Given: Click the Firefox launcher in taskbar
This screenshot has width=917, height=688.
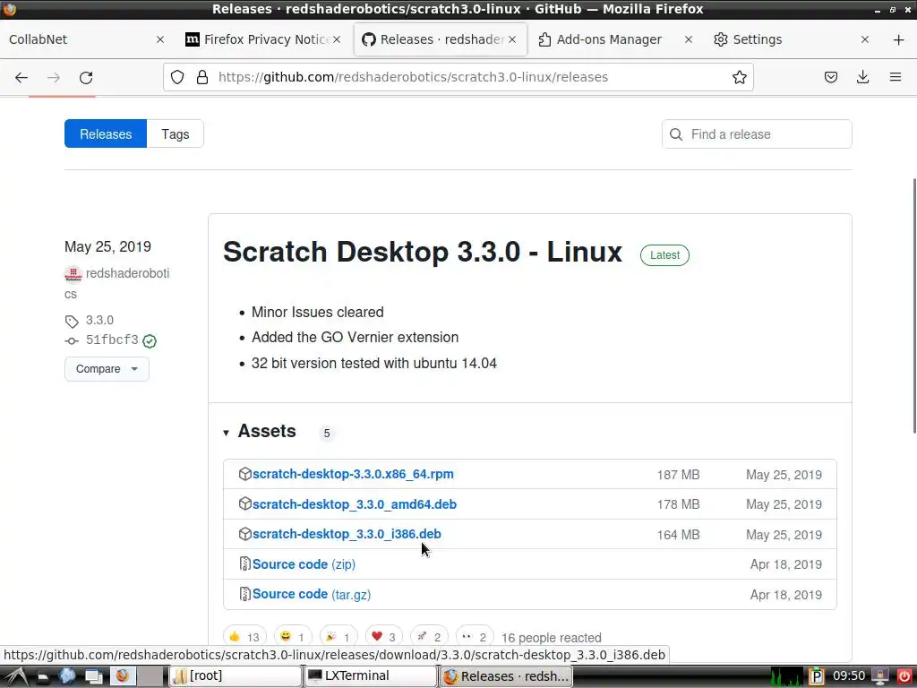Looking at the screenshot, I should (122, 676).
